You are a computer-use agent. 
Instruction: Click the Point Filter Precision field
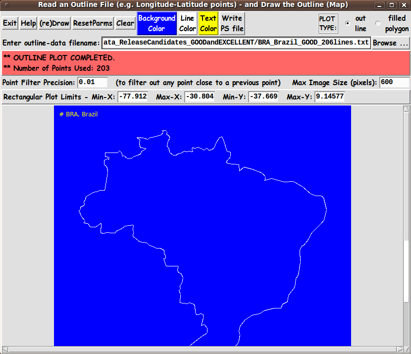tap(93, 82)
